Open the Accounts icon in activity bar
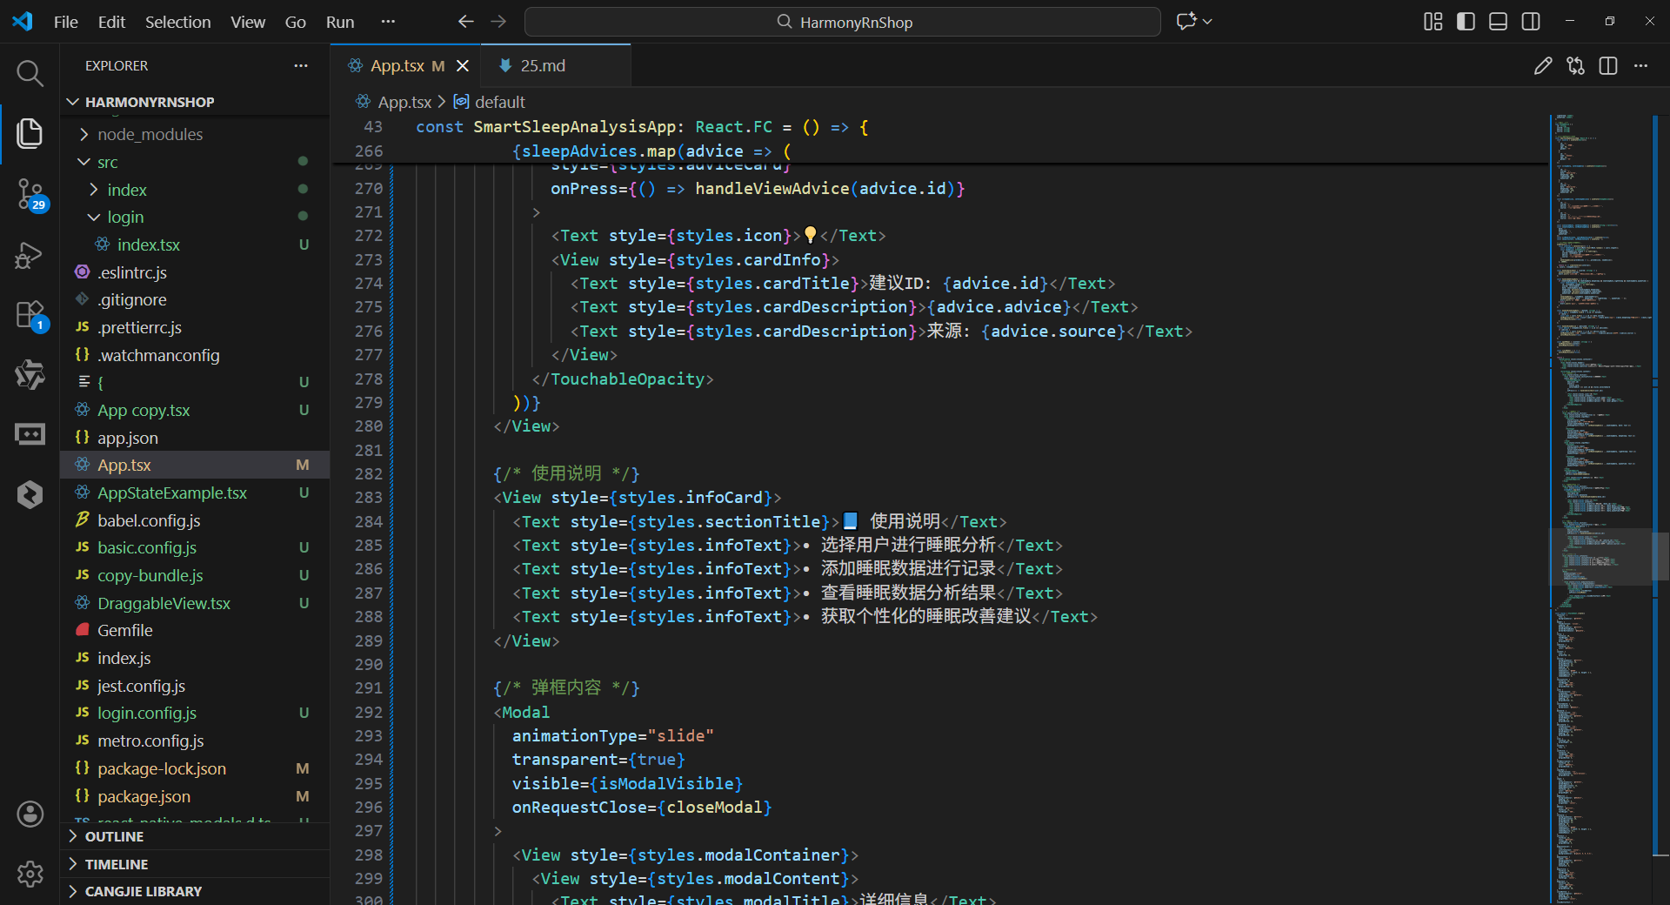The width and height of the screenshot is (1670, 905). coord(30,814)
